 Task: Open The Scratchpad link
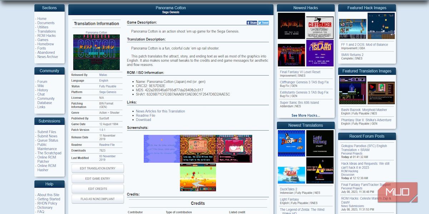coord(49,153)
